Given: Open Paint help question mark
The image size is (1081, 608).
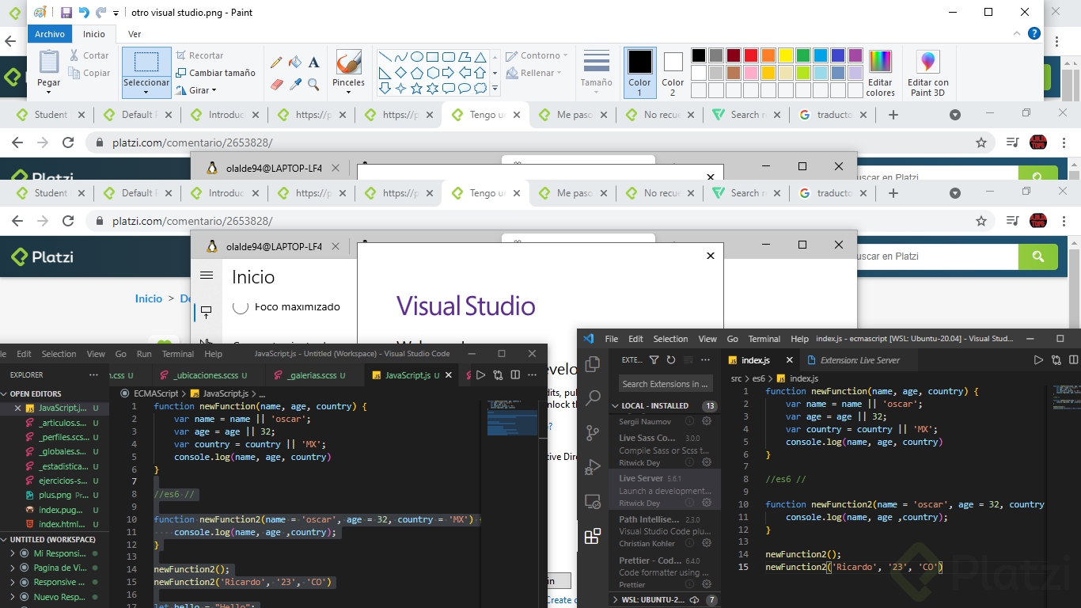Looking at the screenshot, I should coord(1034,34).
